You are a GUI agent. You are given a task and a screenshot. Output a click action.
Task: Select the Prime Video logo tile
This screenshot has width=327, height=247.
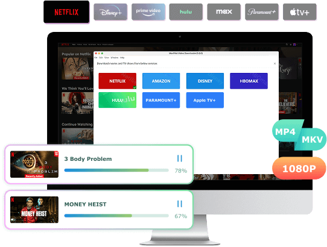click(x=148, y=12)
